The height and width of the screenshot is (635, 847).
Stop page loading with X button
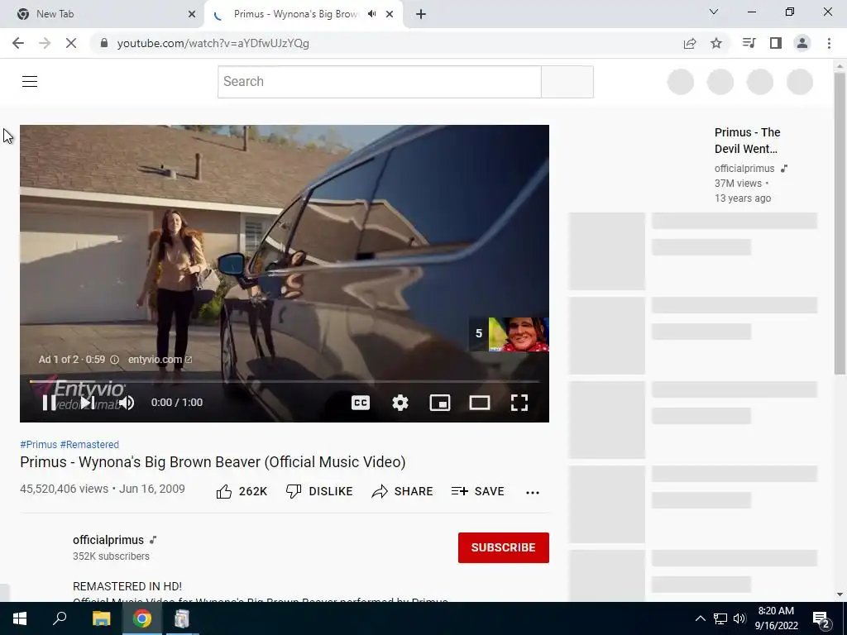pyautogui.click(x=71, y=43)
